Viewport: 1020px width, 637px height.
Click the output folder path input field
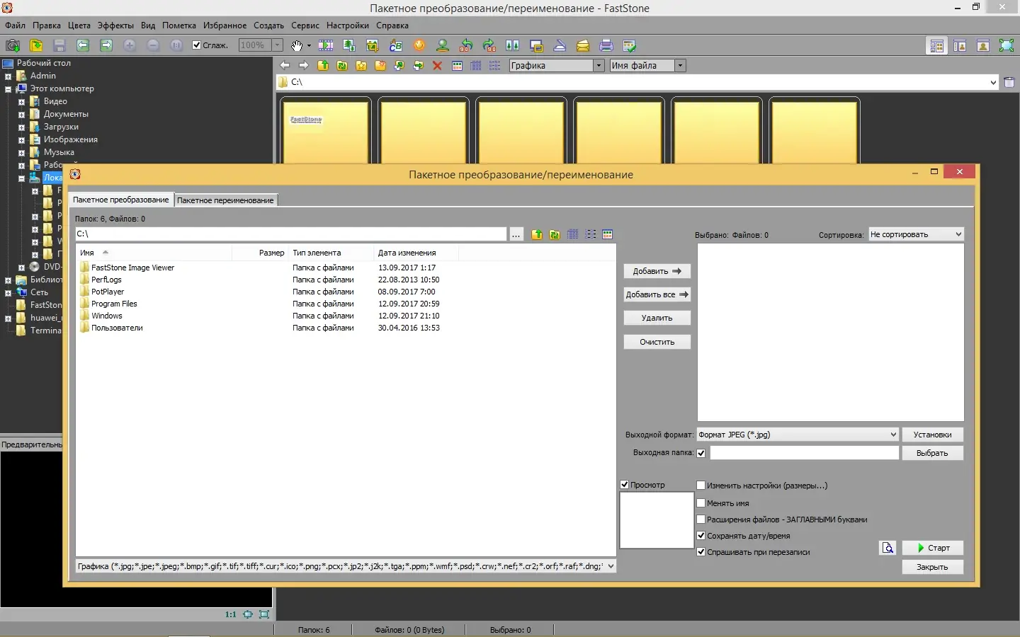click(805, 453)
